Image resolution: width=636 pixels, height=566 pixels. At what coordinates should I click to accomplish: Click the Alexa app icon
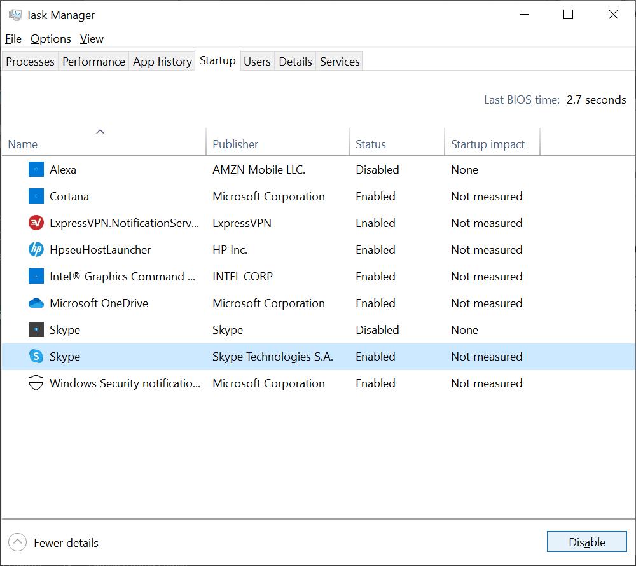[36, 169]
